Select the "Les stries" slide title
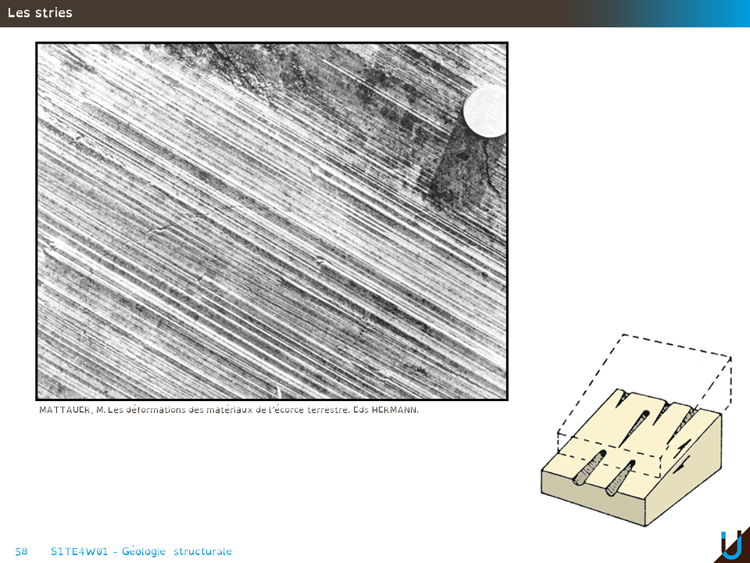 pos(40,13)
